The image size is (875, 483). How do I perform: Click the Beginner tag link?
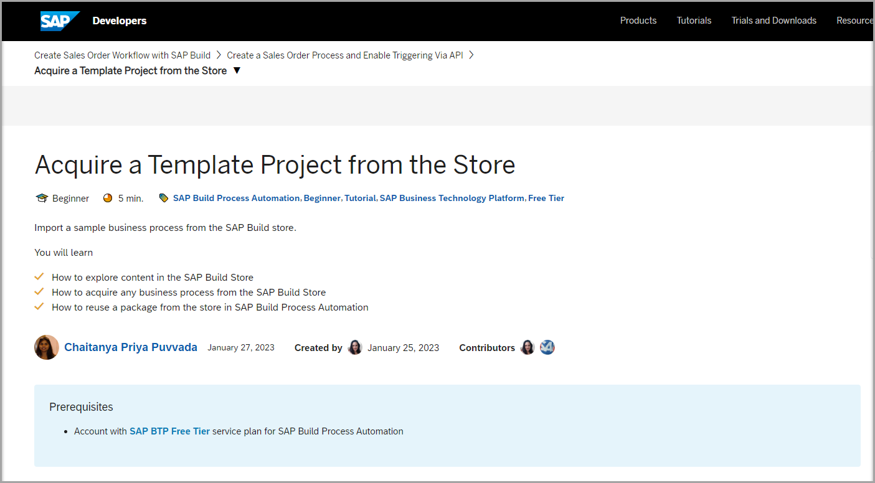pos(322,198)
